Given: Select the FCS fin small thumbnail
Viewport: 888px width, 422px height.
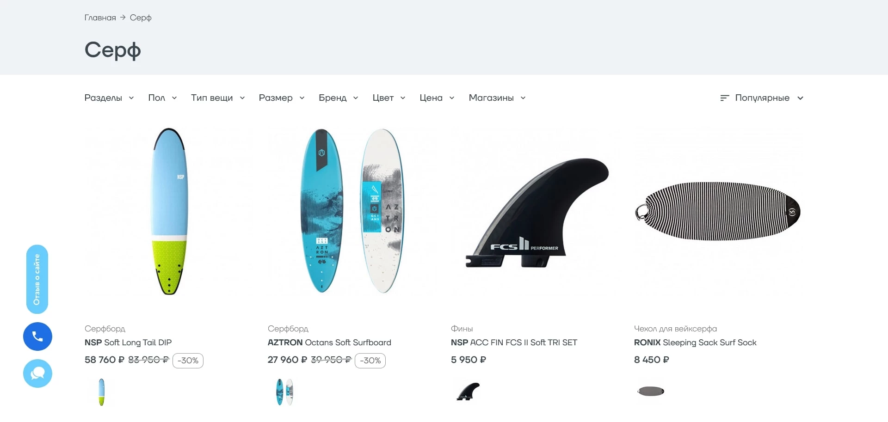Looking at the screenshot, I should point(468,391).
